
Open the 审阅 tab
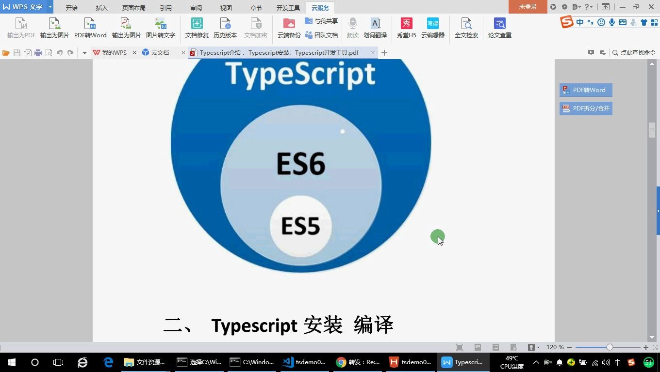196,8
